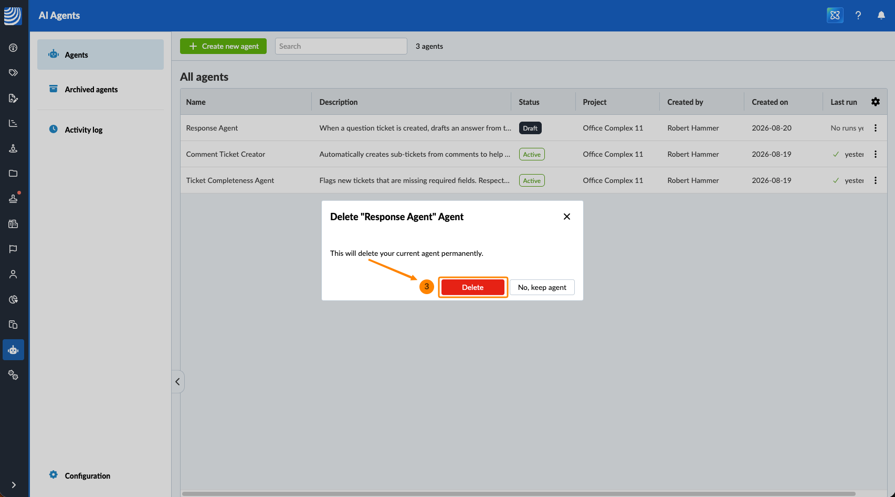Open the folder icon in the sidebar
The height and width of the screenshot is (497, 895).
(x=13, y=174)
